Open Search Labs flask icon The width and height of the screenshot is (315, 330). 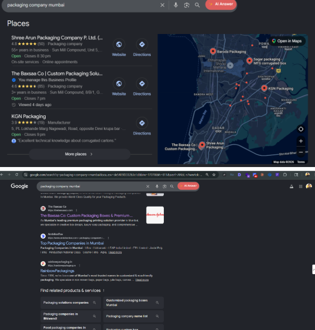[x=292, y=186]
